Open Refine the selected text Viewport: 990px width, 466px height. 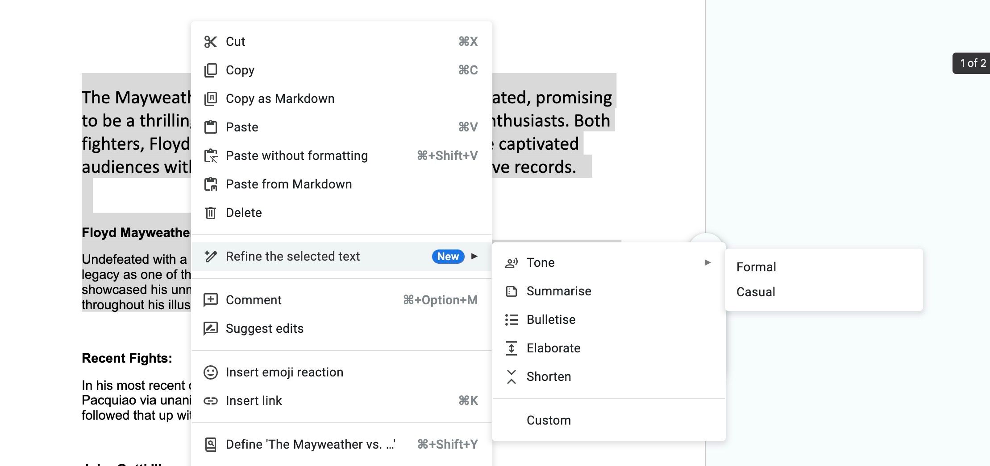coord(341,257)
